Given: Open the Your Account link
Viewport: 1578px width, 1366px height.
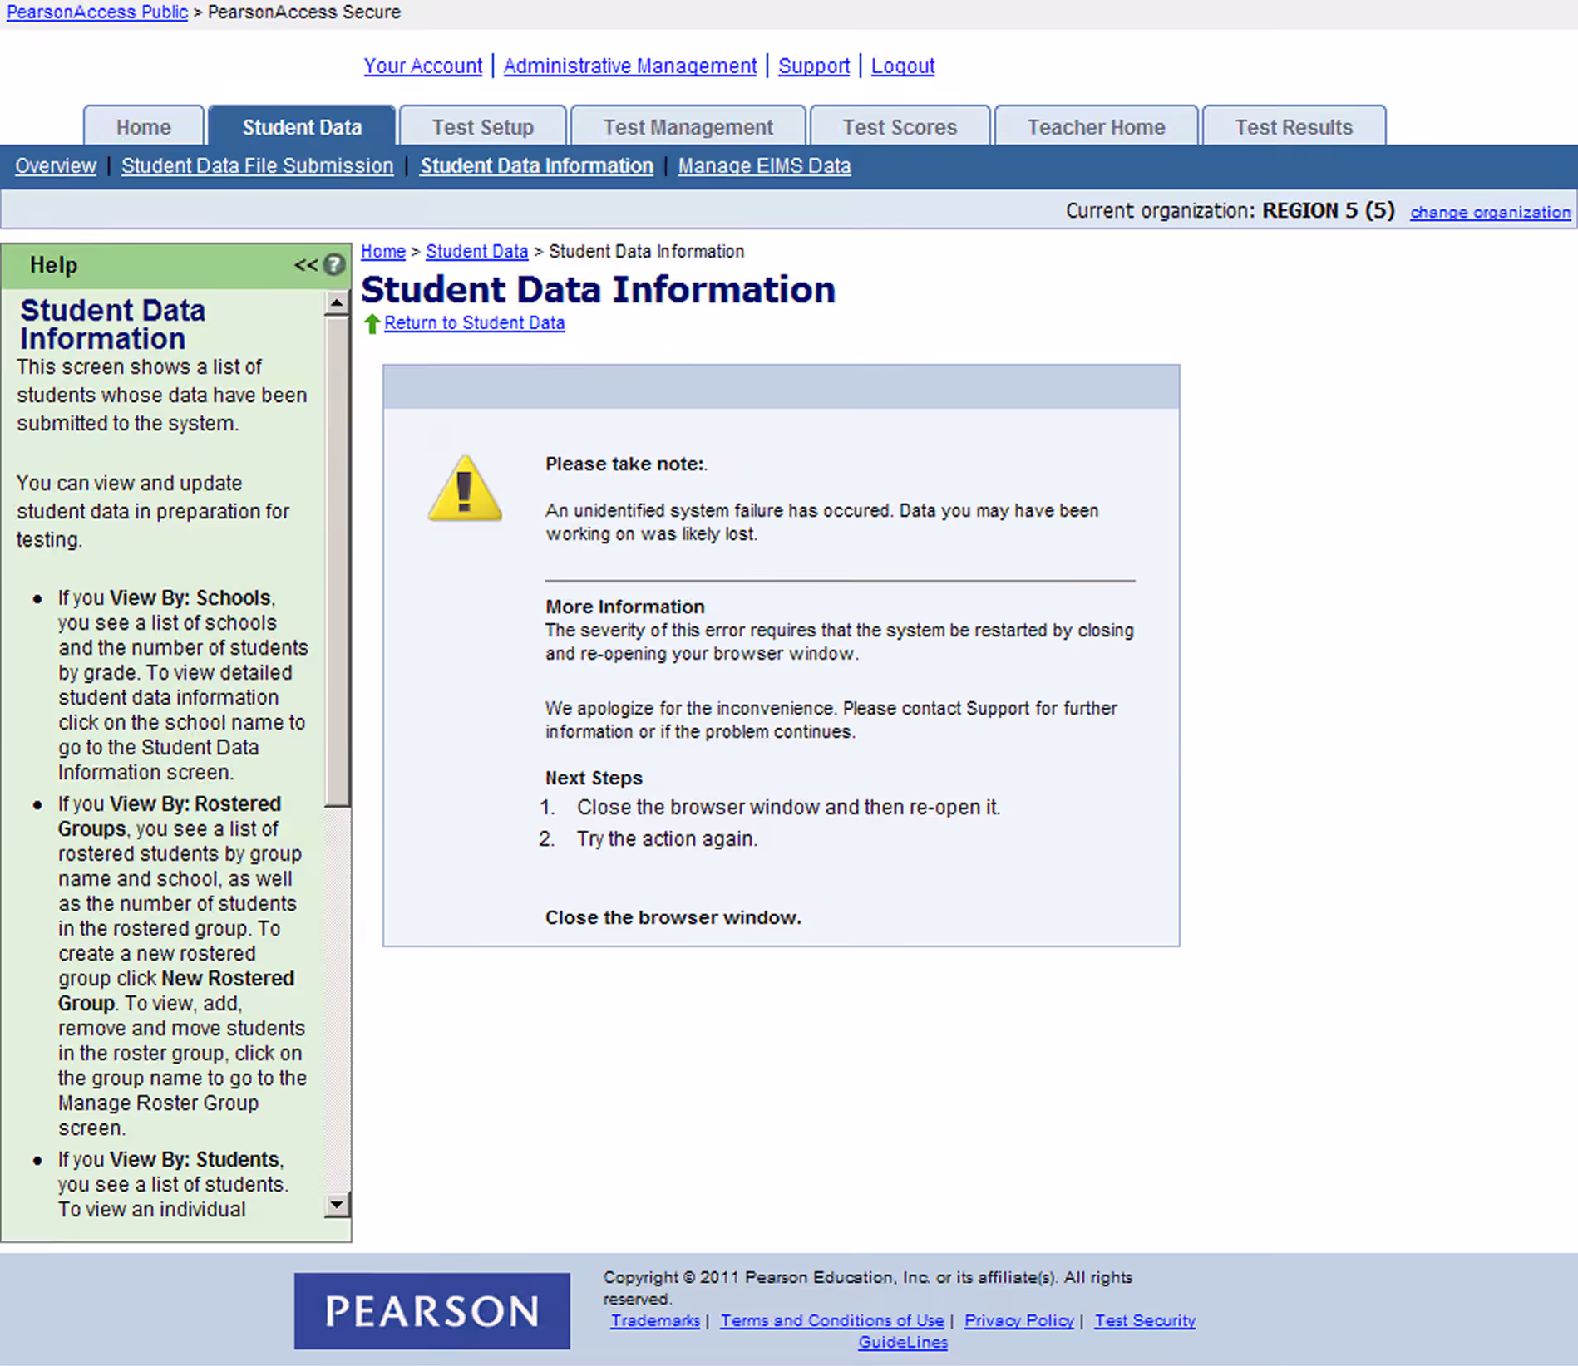Looking at the screenshot, I should (423, 66).
